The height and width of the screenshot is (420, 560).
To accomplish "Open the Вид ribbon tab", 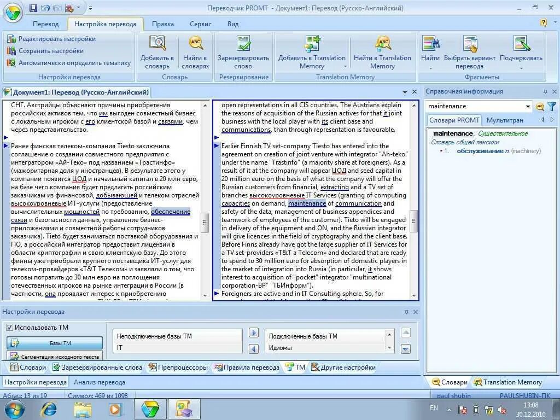I will 233,24.
